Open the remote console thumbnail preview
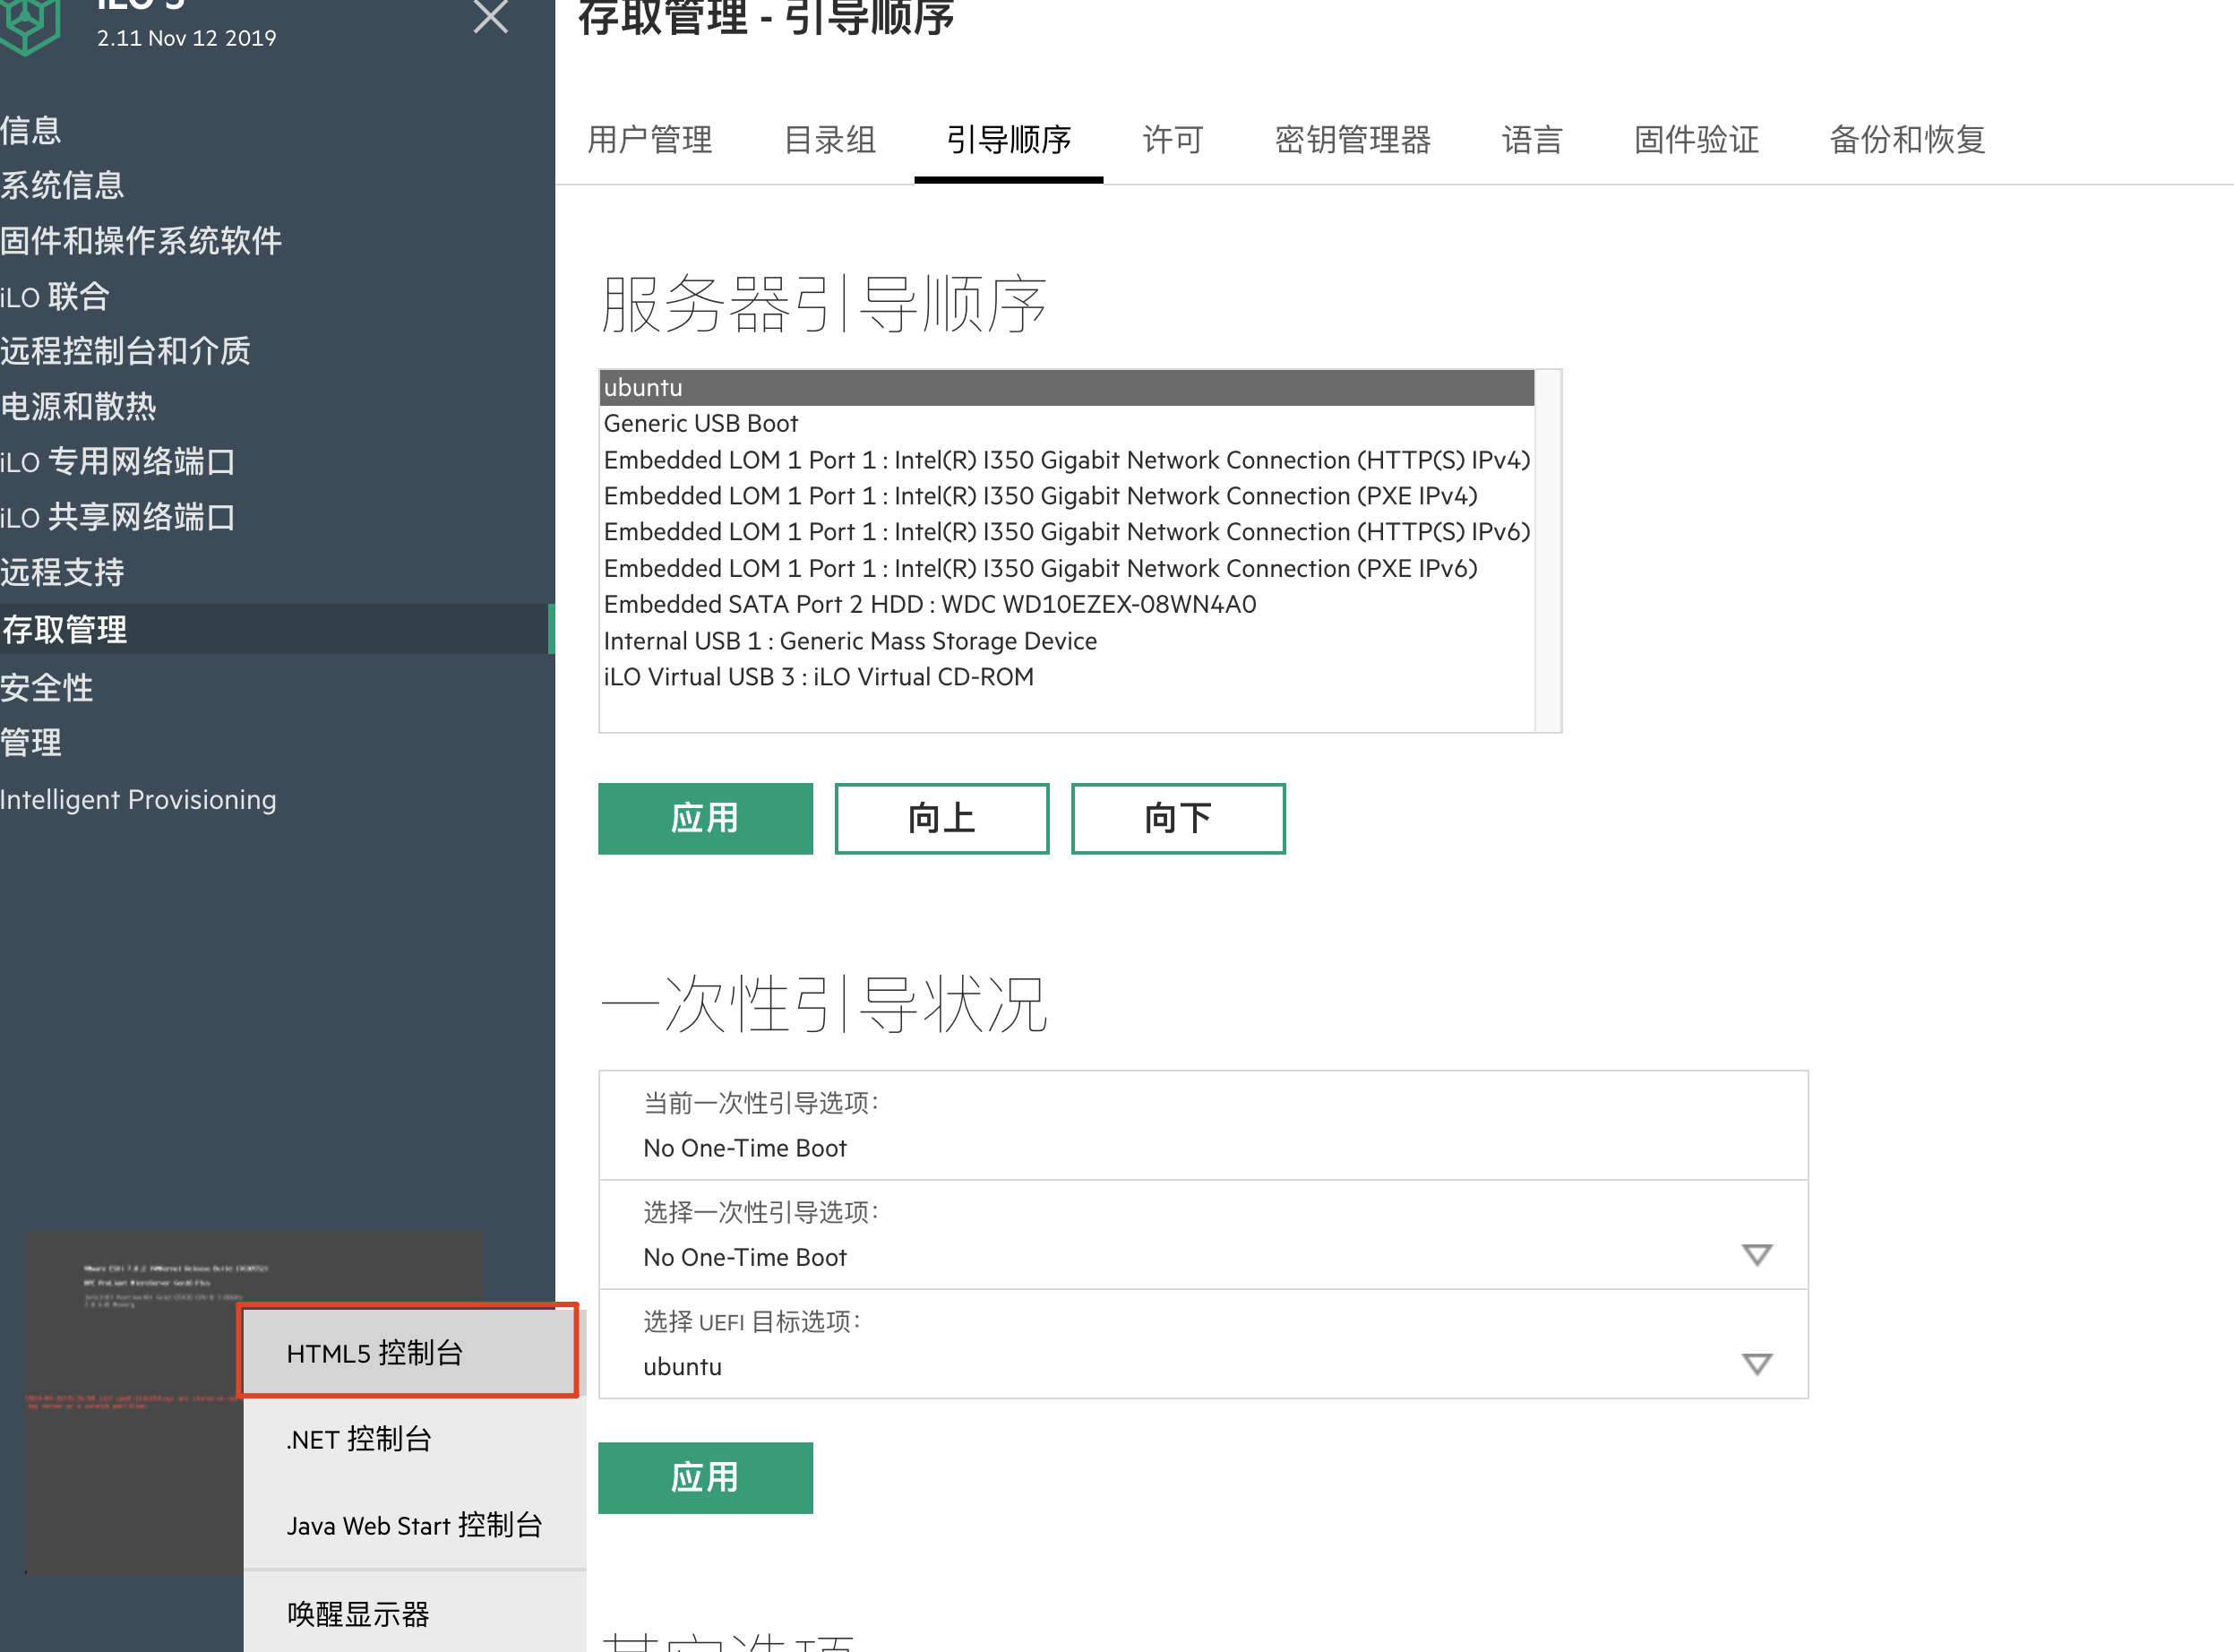 coord(130,1400)
